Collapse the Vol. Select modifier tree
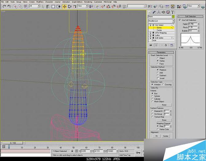This screenshot has height=161, width=206. click(x=153, y=25)
